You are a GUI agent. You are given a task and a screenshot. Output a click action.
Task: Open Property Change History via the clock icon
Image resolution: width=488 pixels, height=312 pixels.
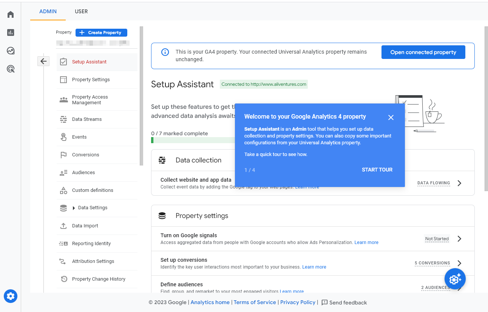pos(99,279)
